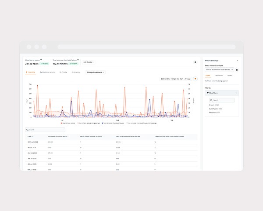
Task: Click the green percentage badge beside 237.49 hours
Action: point(44,64)
